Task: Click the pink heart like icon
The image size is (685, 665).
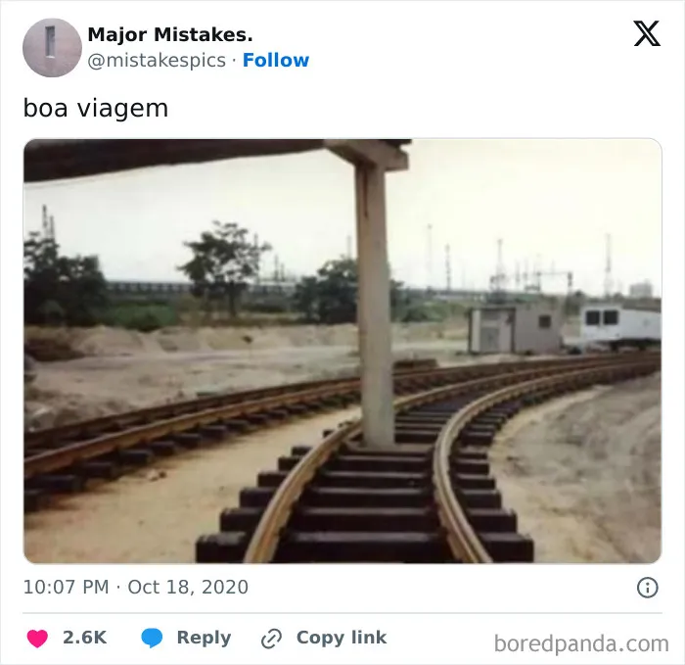Action: 37,638
